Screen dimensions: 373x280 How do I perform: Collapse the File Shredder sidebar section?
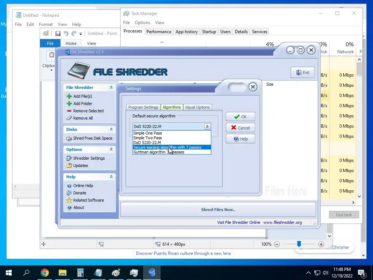[x=111, y=87]
